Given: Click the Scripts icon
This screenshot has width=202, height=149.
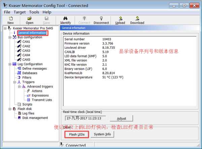Looking at the screenshot, I should coord(19,104).
